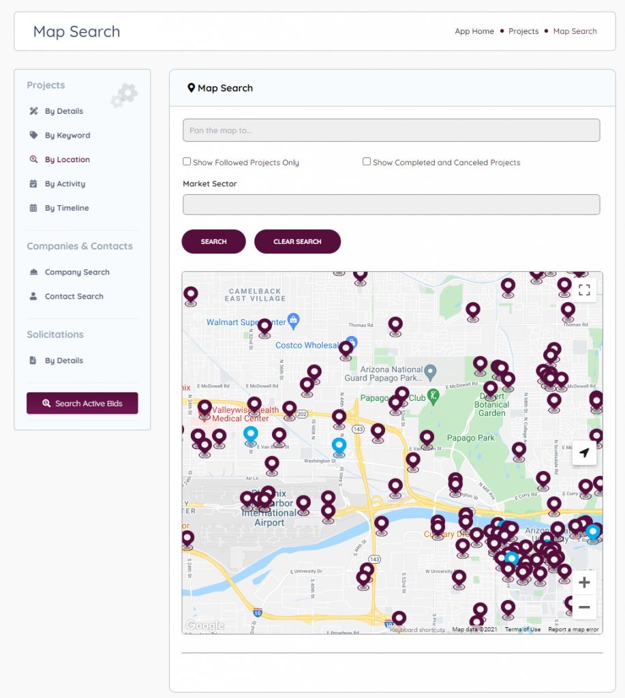Click Map Search breadcrumb link
Screen dimensions: 625x698
(575, 31)
